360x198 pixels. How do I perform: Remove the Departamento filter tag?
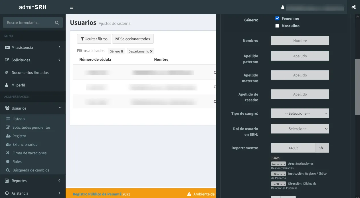coord(151,51)
